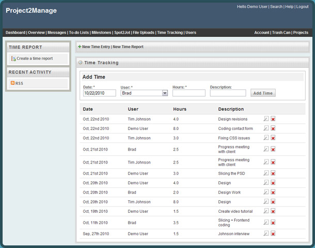Click the green plus icon for new entry
Screen dimensions: 315x248
80,47
